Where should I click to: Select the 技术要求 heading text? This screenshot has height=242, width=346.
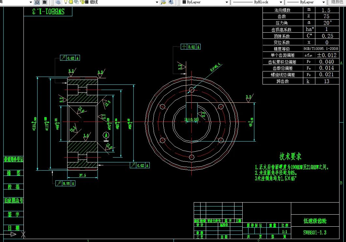[290, 156]
